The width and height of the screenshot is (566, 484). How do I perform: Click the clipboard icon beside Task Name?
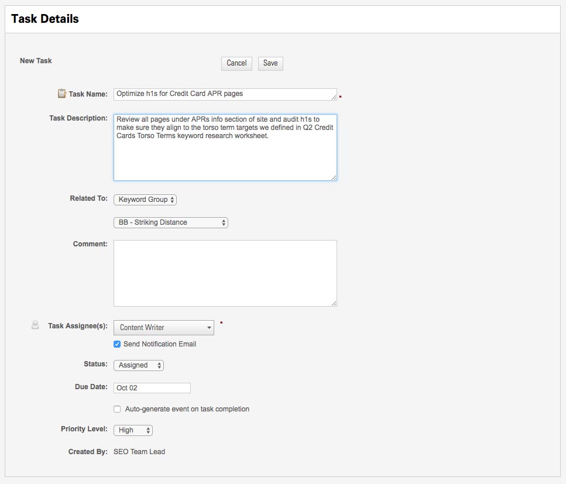click(61, 94)
